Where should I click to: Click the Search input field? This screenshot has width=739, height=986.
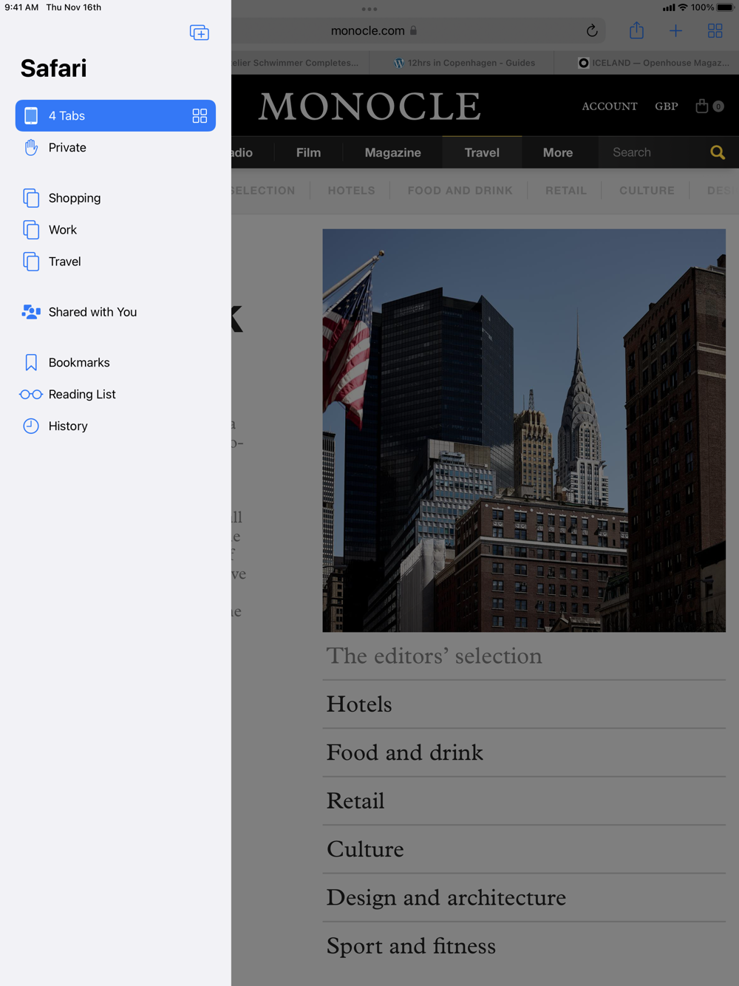(x=650, y=152)
